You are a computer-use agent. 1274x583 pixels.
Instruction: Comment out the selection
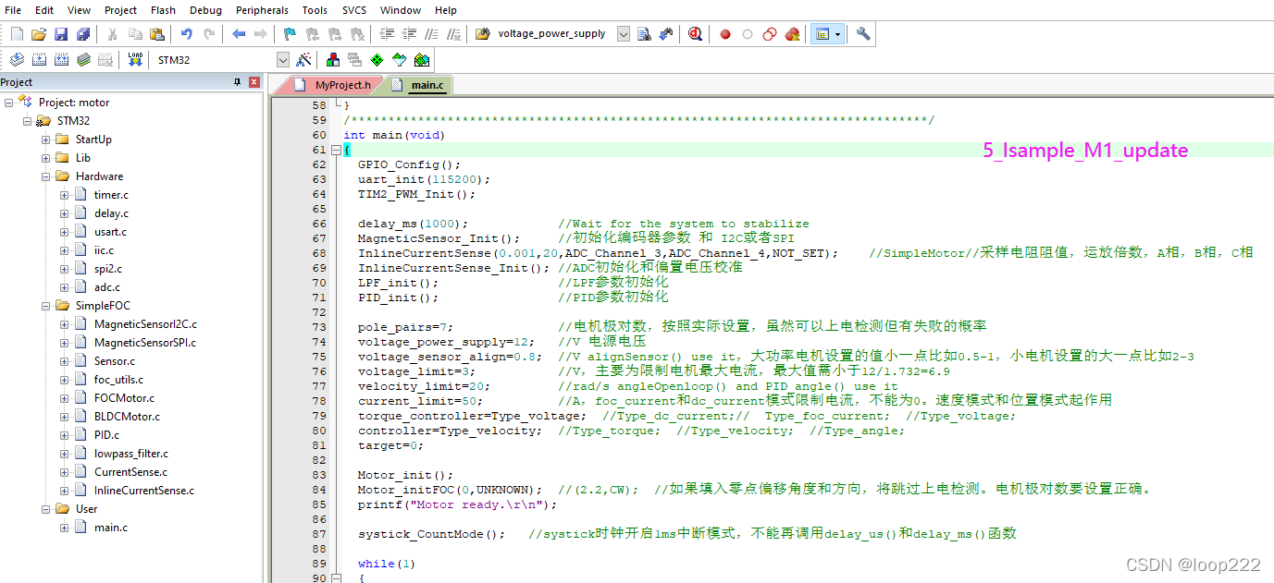tap(431, 34)
